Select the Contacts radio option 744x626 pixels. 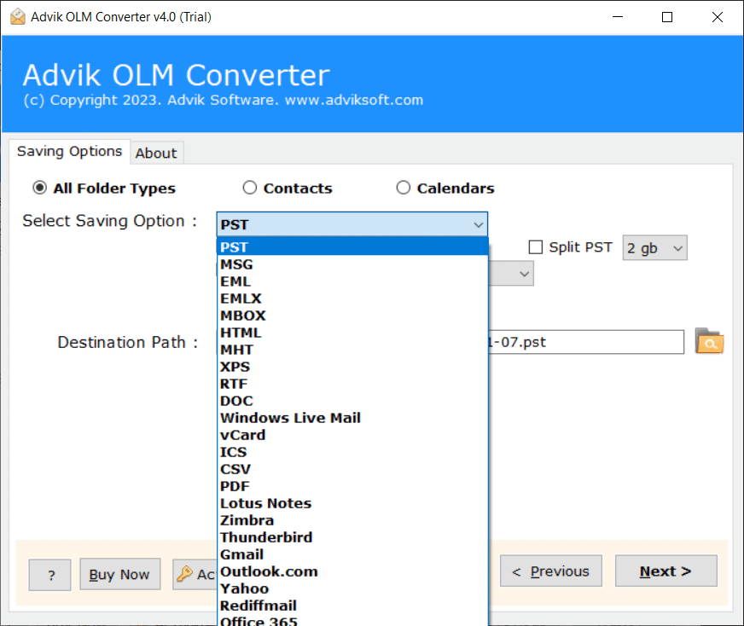[250, 188]
